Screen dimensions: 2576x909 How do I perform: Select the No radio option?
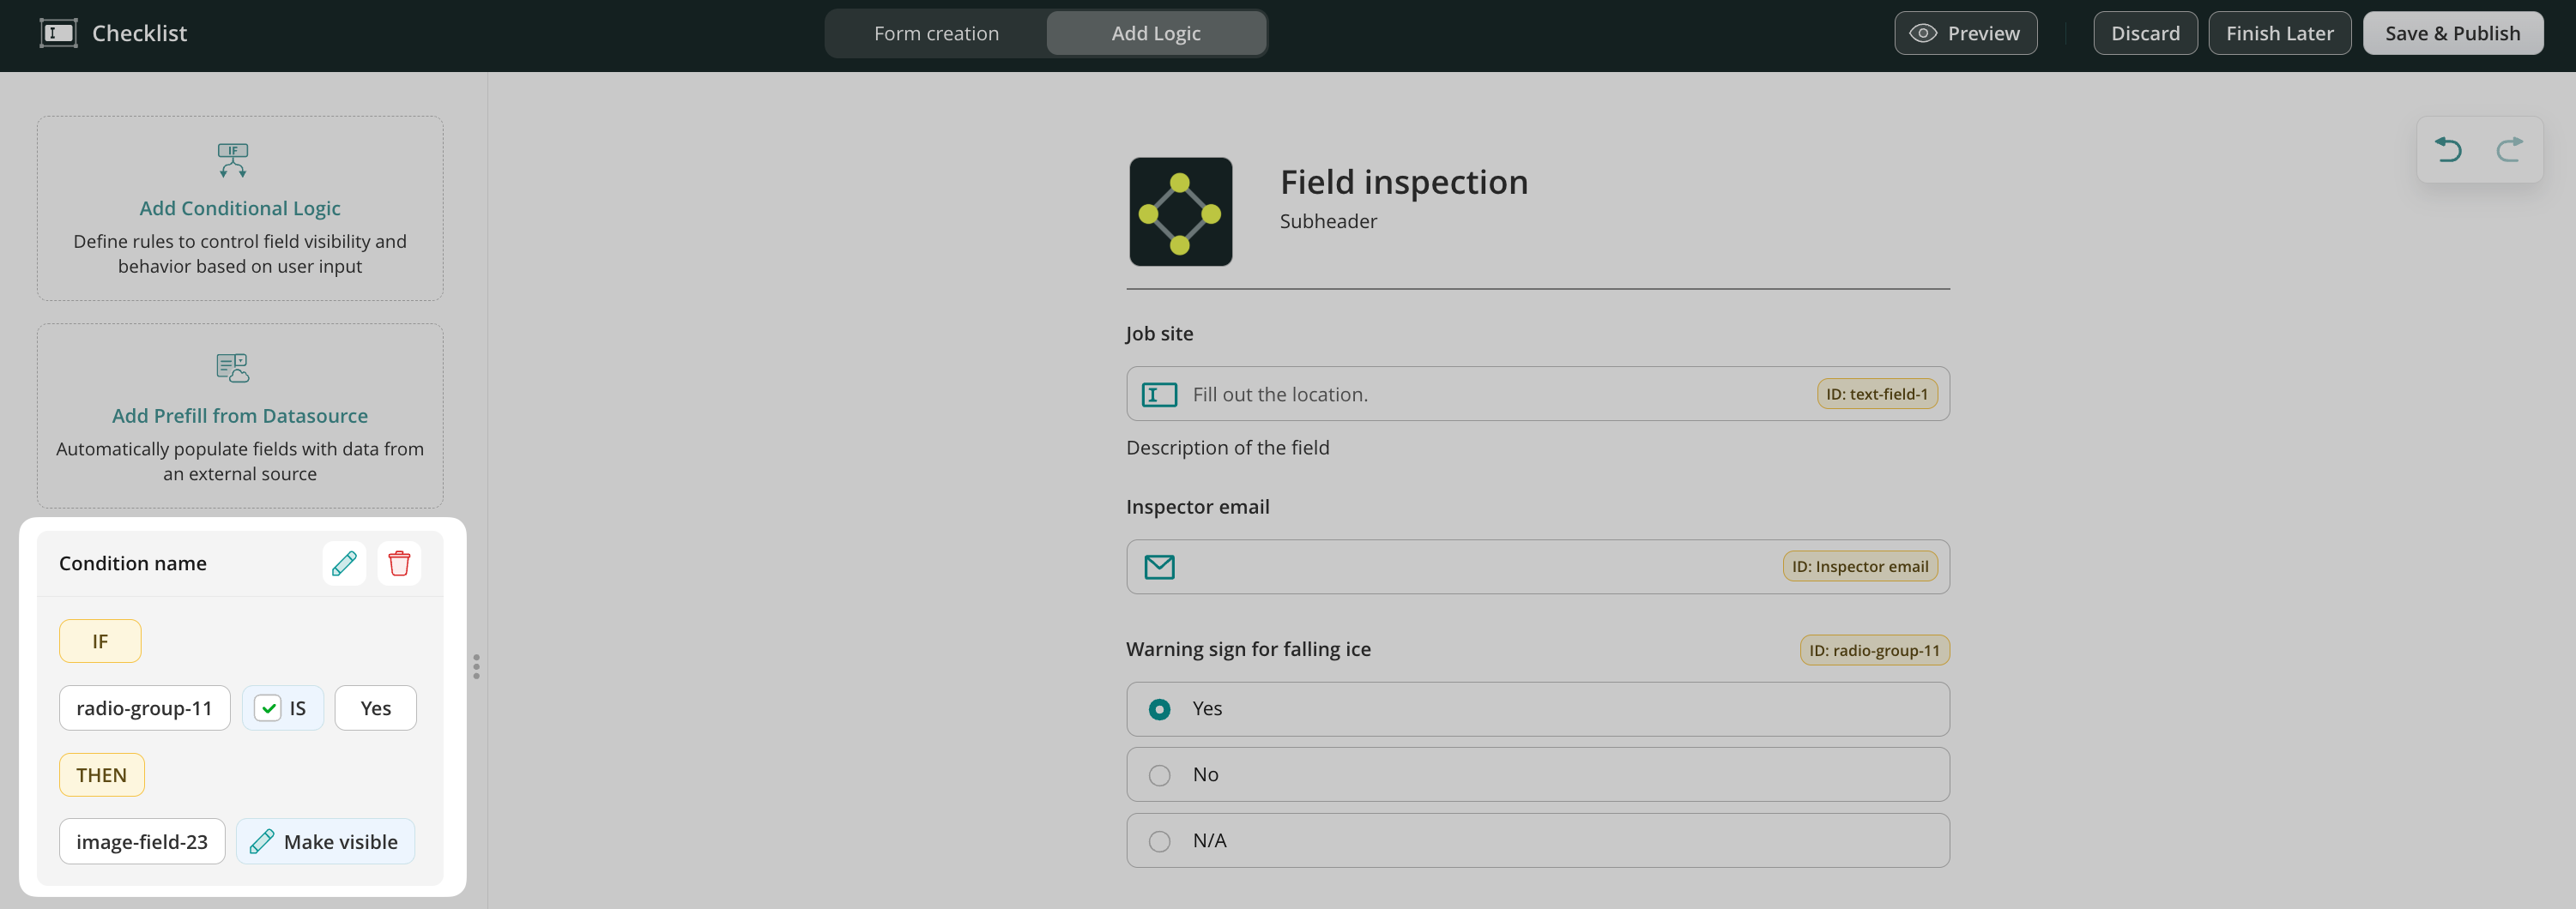click(1159, 775)
